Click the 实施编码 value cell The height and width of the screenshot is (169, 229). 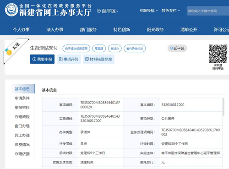100,119
